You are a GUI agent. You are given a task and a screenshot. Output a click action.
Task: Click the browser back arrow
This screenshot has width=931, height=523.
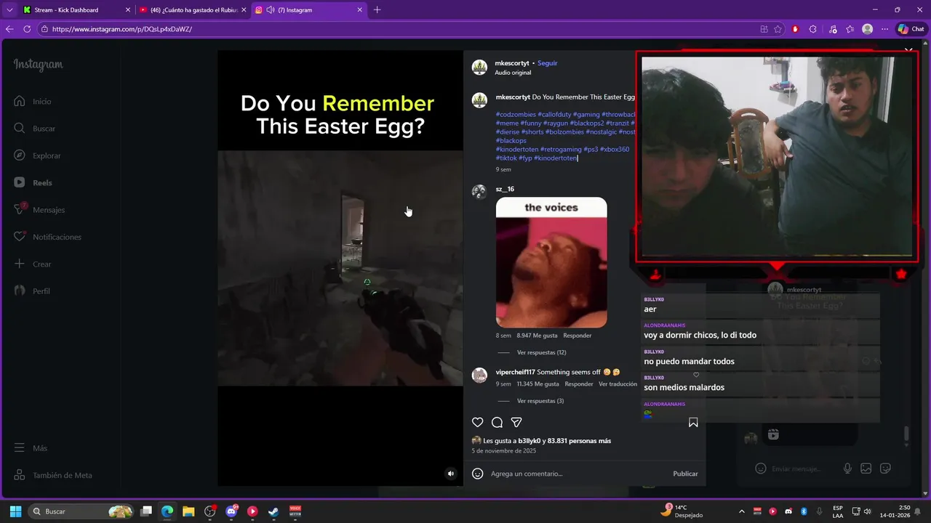(9, 29)
